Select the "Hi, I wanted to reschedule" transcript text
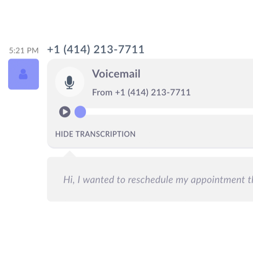 point(118,180)
